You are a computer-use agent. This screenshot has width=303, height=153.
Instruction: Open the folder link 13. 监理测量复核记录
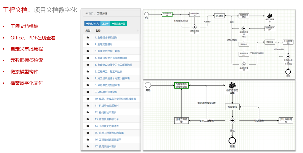pyautogui.click(x=107, y=119)
